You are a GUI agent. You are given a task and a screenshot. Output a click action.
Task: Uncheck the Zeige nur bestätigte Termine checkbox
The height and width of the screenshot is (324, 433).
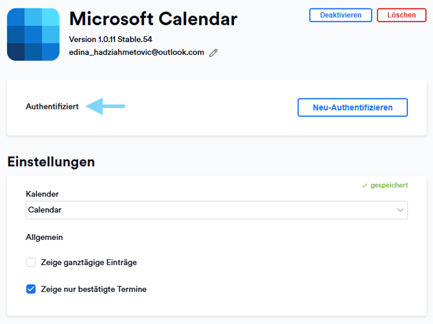(x=31, y=289)
